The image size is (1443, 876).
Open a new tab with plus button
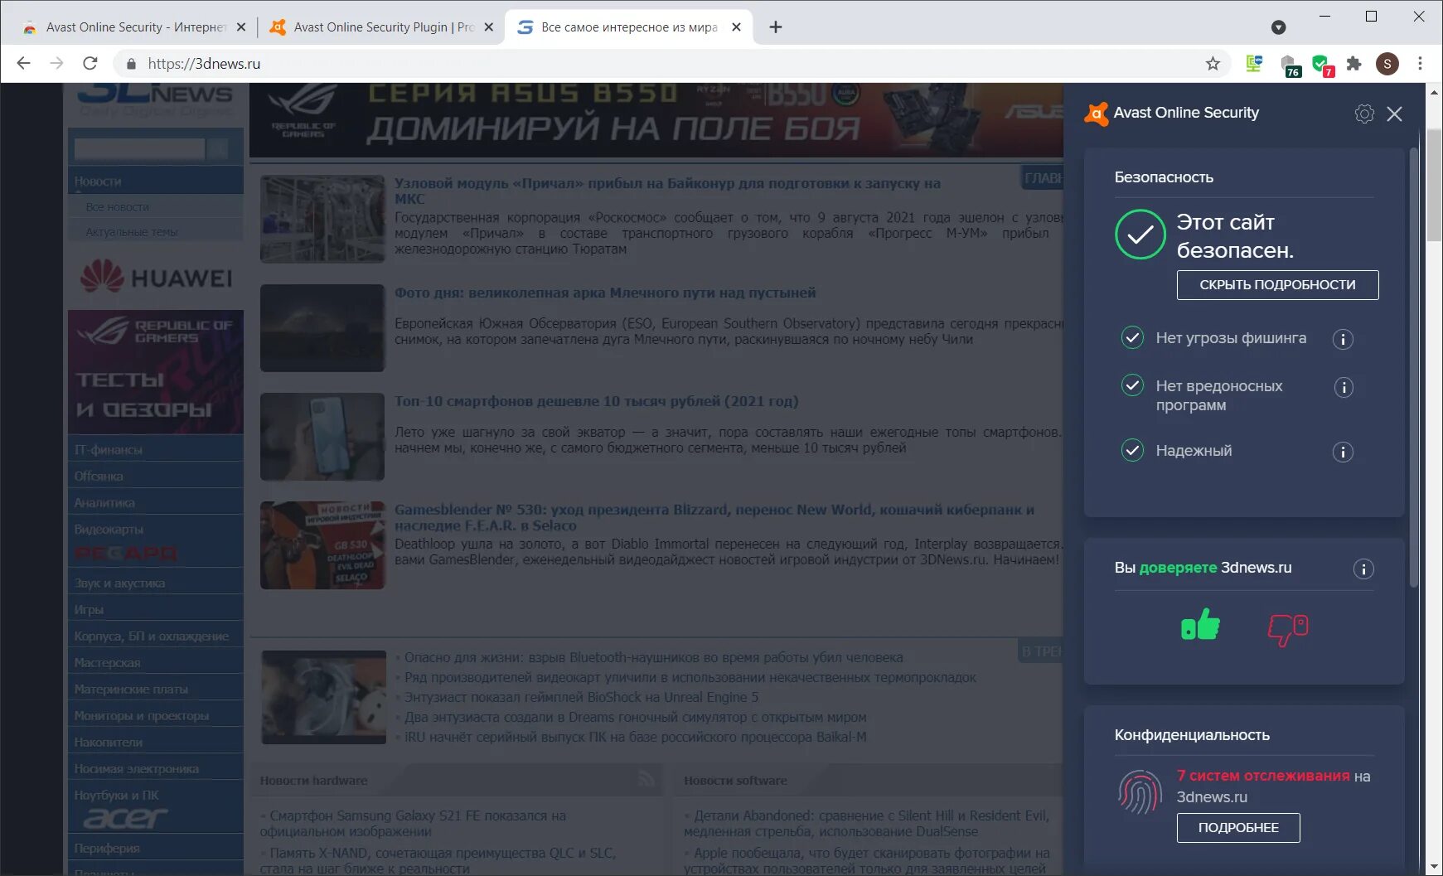(x=776, y=27)
